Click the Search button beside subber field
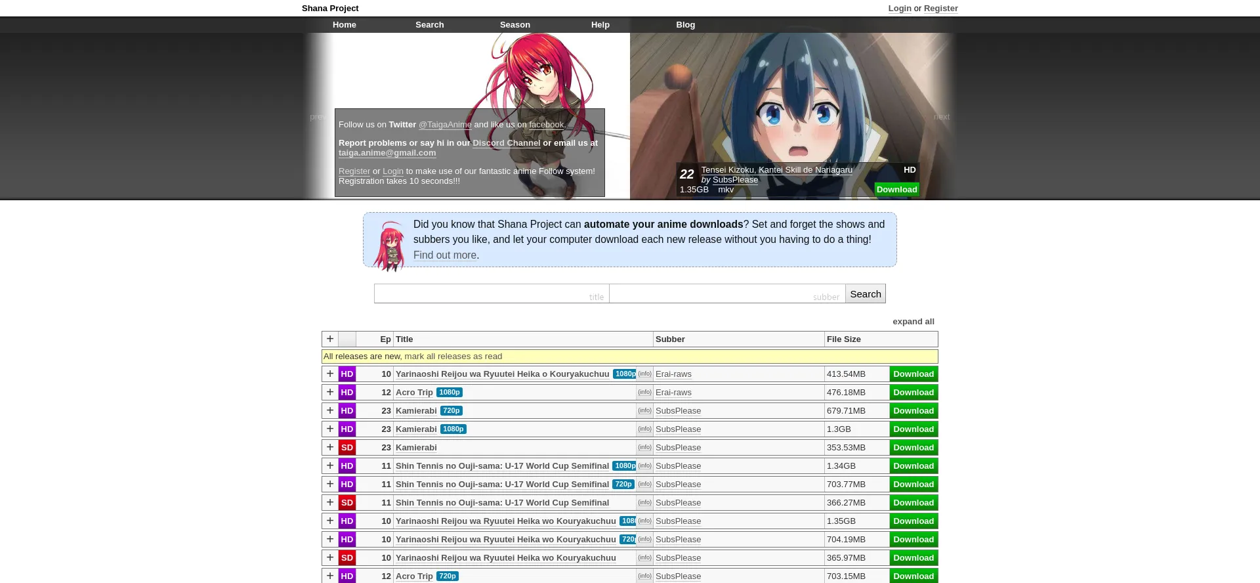This screenshot has width=1260, height=583. pyautogui.click(x=866, y=293)
